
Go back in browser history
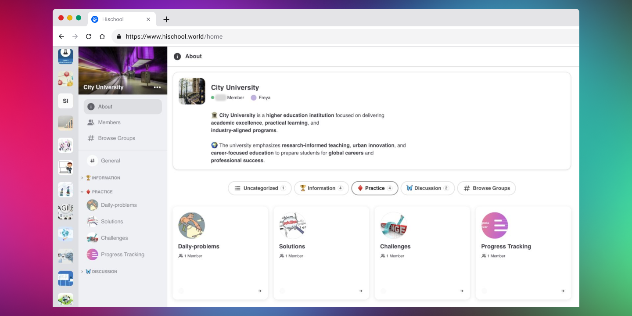tap(61, 36)
